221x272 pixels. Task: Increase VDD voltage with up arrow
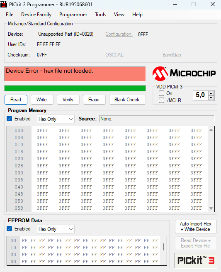pos(211,93)
